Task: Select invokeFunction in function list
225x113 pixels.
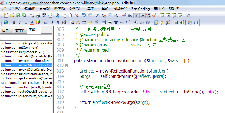Action: [26, 61]
